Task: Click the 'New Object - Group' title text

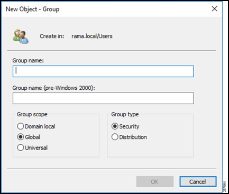Action: point(32,9)
